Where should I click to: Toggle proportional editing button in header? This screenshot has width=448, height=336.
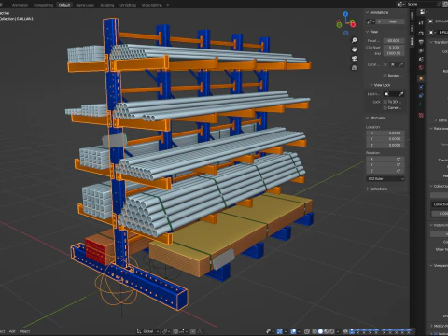point(193,331)
